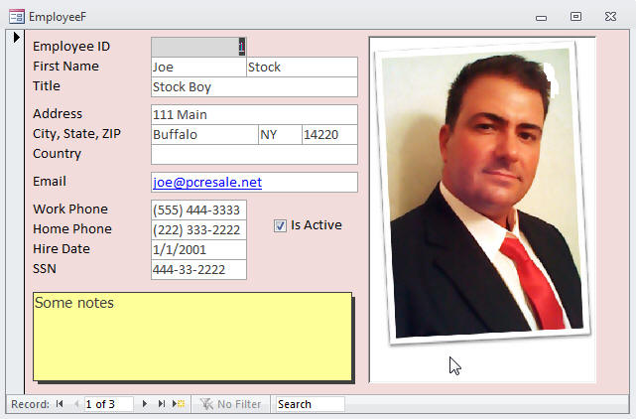
Task: Click the No Filter indicator
Action: point(230,404)
